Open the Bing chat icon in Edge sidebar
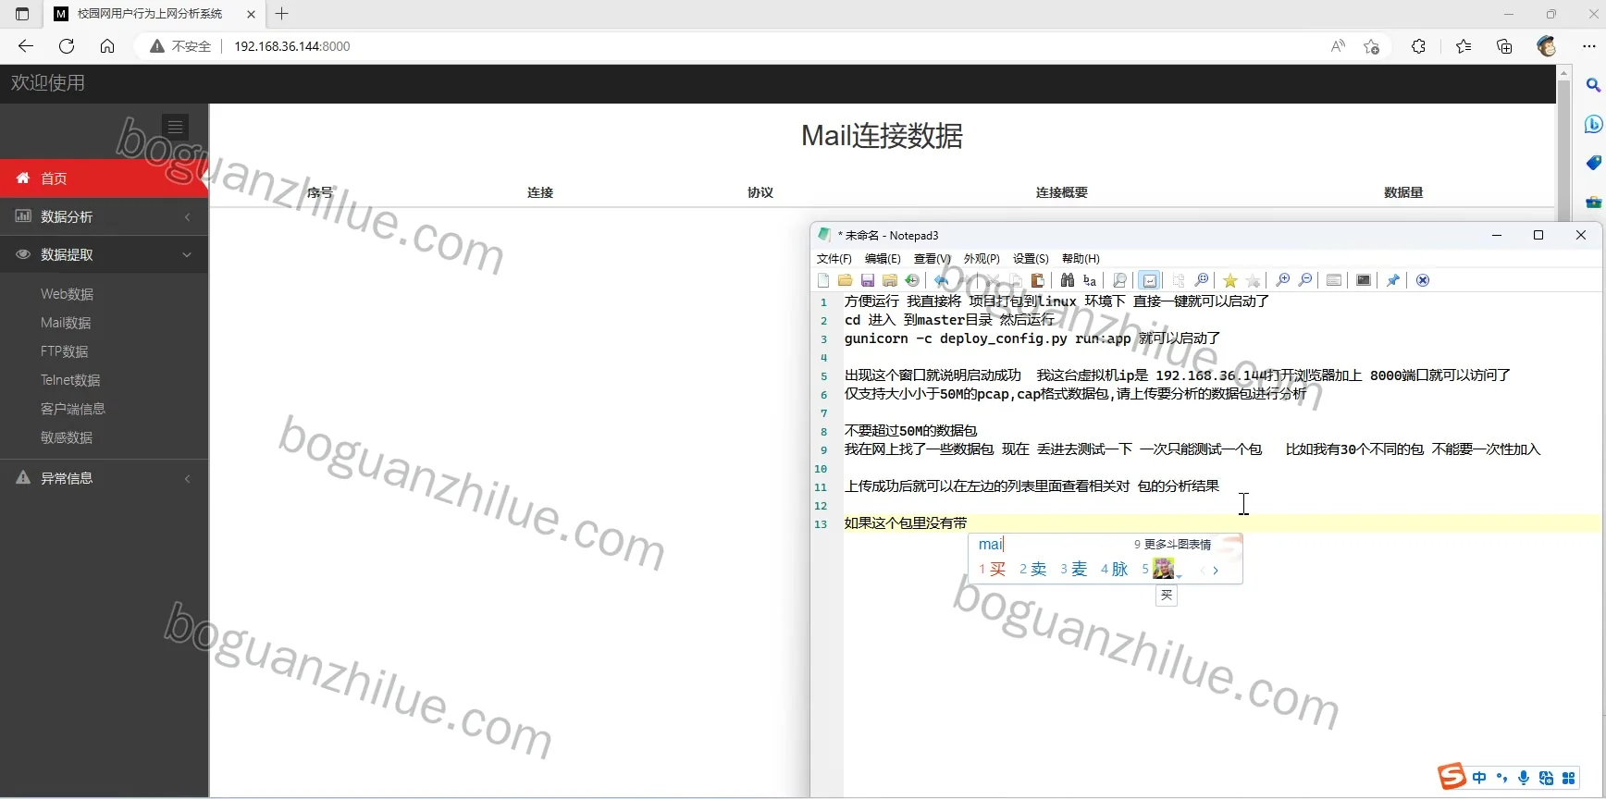 (1593, 124)
